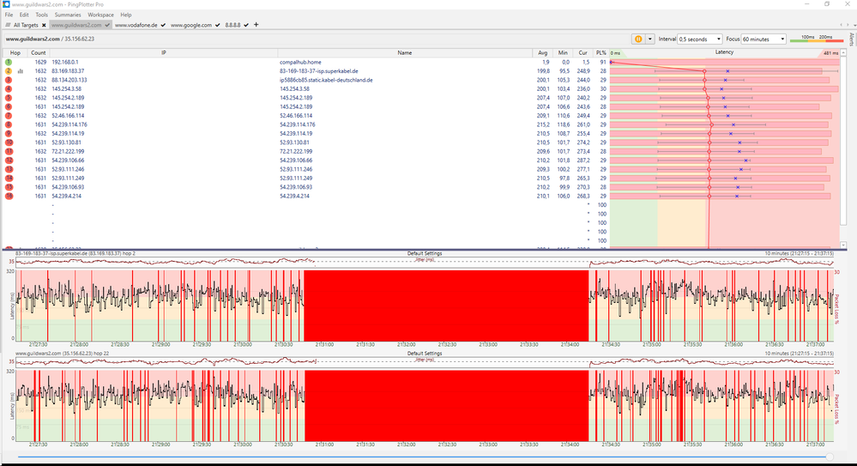857x466 pixels.
Task: Expand the arrow next to pause button
Action: [x=649, y=39]
